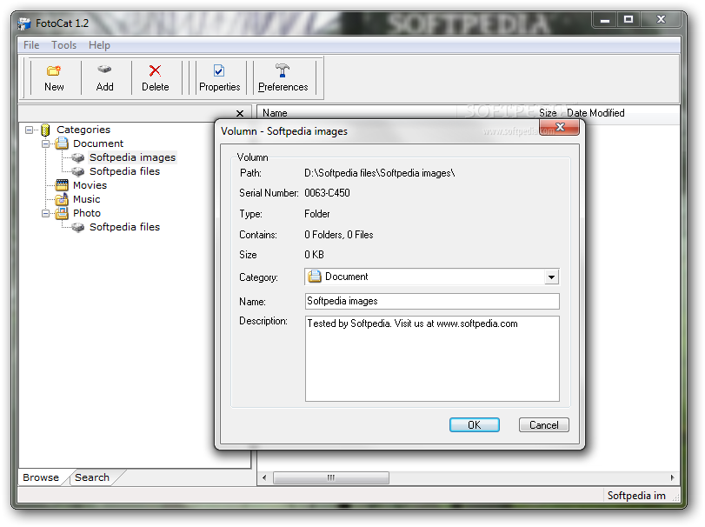Close the Volumn dialog with red X
Viewport: 705px width, 527px height.
pyautogui.click(x=560, y=127)
